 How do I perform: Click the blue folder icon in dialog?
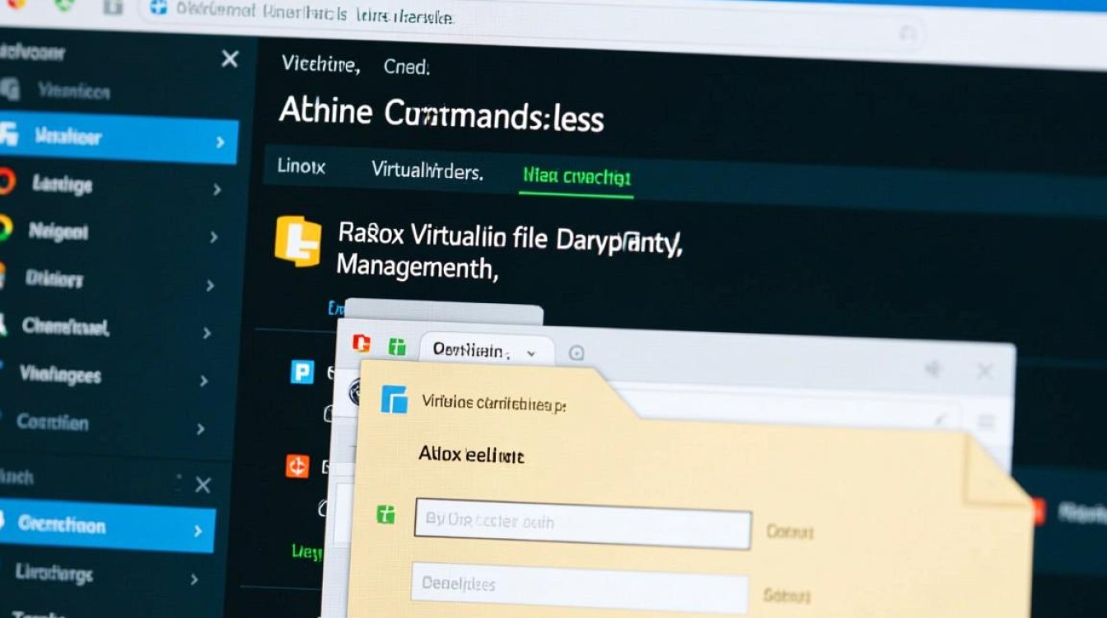(395, 399)
